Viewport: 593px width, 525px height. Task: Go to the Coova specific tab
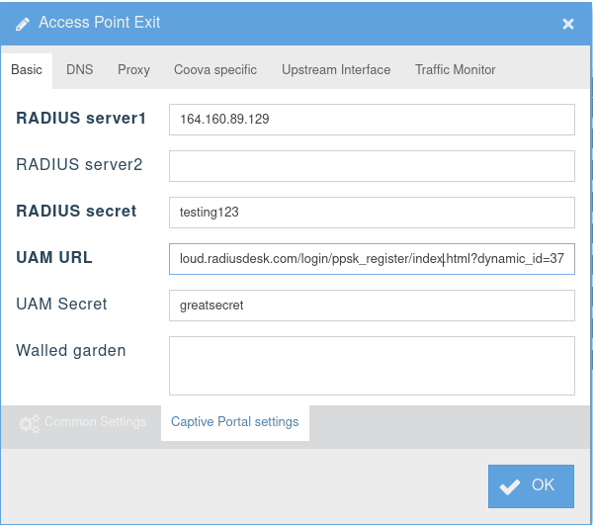click(214, 70)
